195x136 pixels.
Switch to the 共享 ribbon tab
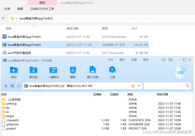pyautogui.click(x=7, y=9)
